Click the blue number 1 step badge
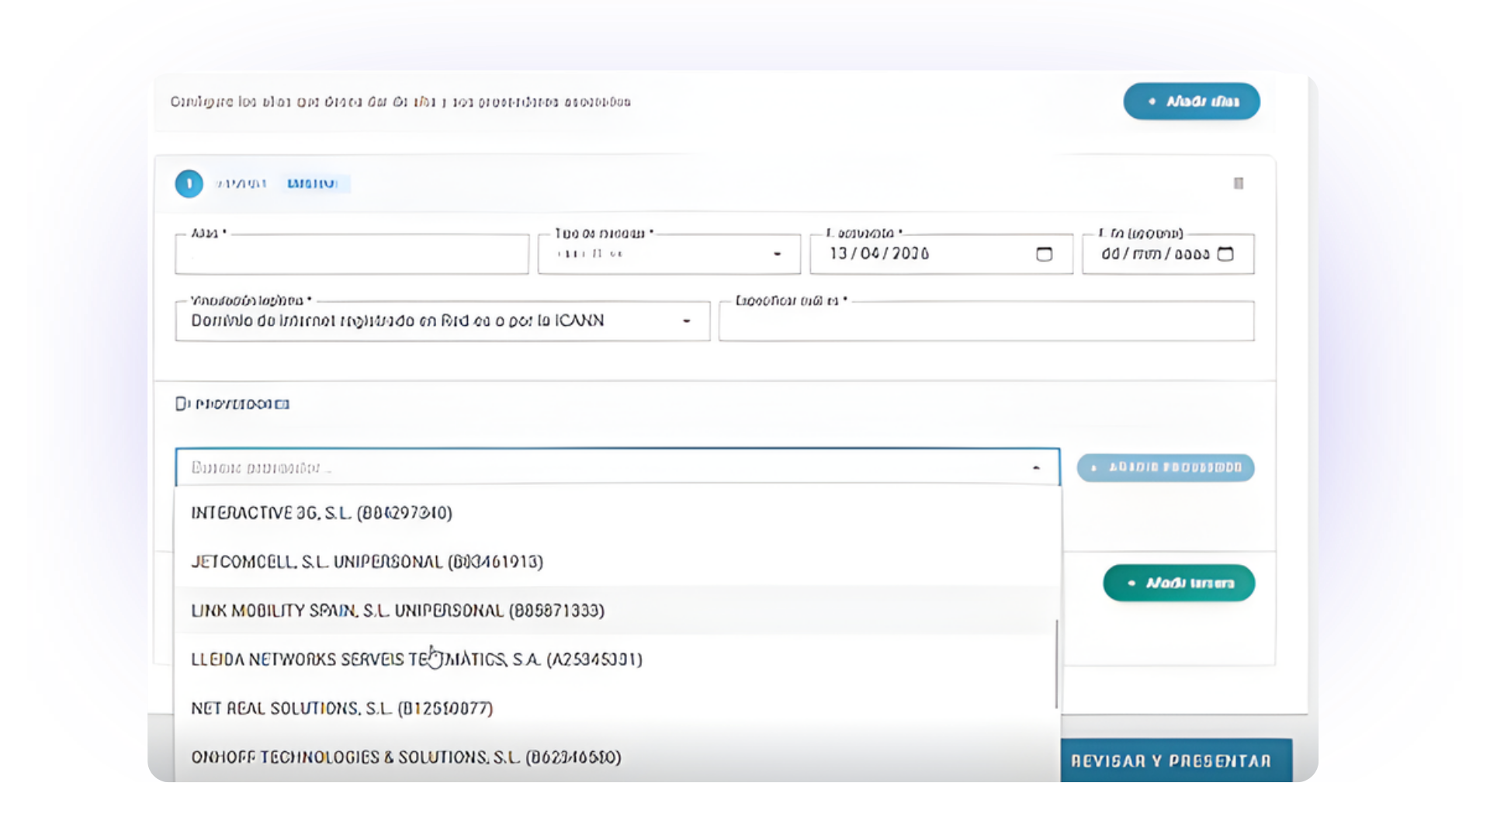Image resolution: width=1490 pixels, height=838 pixels. pyautogui.click(x=189, y=184)
